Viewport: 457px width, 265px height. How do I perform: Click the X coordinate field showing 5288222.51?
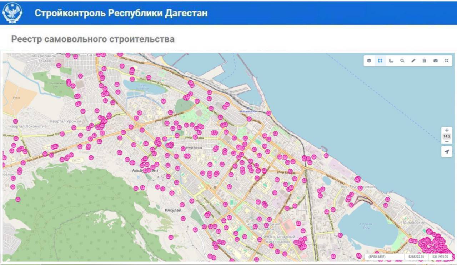(x=417, y=256)
